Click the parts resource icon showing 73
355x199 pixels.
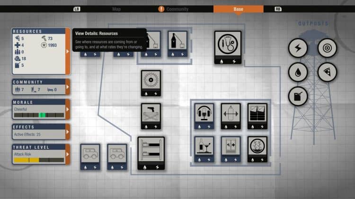point(44,38)
